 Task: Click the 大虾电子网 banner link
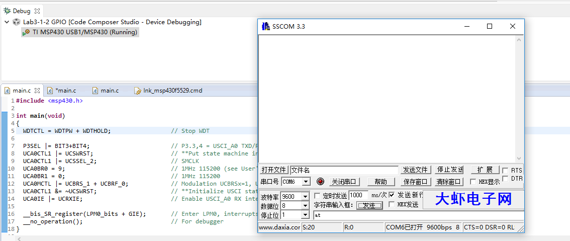tap(473, 199)
